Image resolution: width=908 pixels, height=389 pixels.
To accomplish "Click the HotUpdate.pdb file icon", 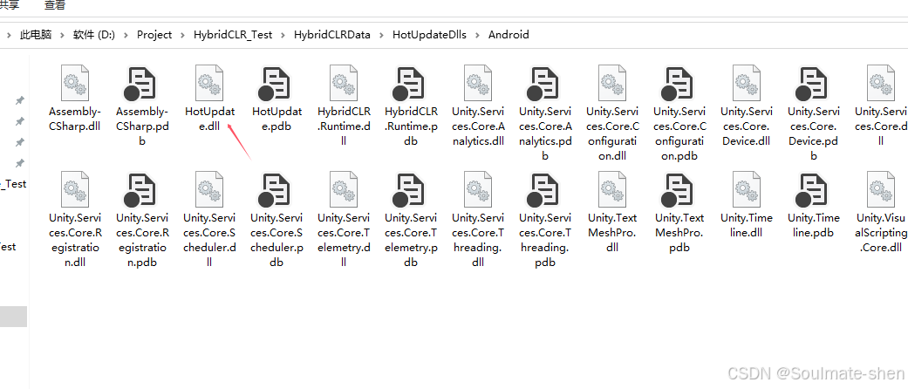I will pos(275,85).
